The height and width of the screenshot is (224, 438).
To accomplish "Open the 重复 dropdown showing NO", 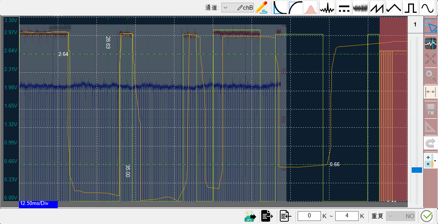I will click(400, 216).
